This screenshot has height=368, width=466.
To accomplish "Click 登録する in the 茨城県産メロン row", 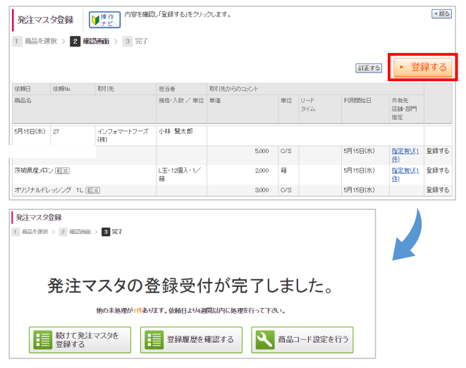I will click(x=437, y=171).
